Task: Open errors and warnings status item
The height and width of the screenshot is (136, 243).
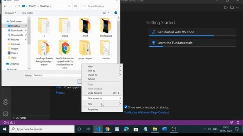Action: click(9, 122)
